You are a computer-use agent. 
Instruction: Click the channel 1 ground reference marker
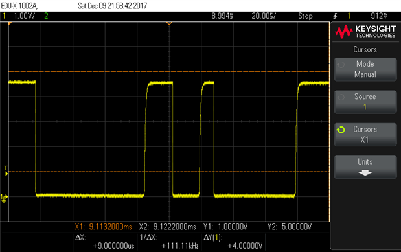[x=4, y=198]
